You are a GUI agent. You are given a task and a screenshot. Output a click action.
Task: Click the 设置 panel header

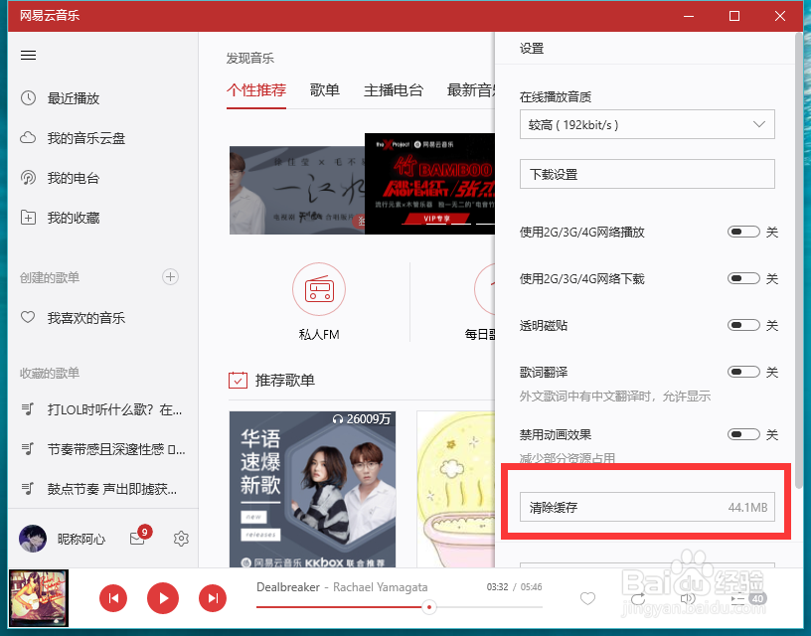[x=532, y=49]
